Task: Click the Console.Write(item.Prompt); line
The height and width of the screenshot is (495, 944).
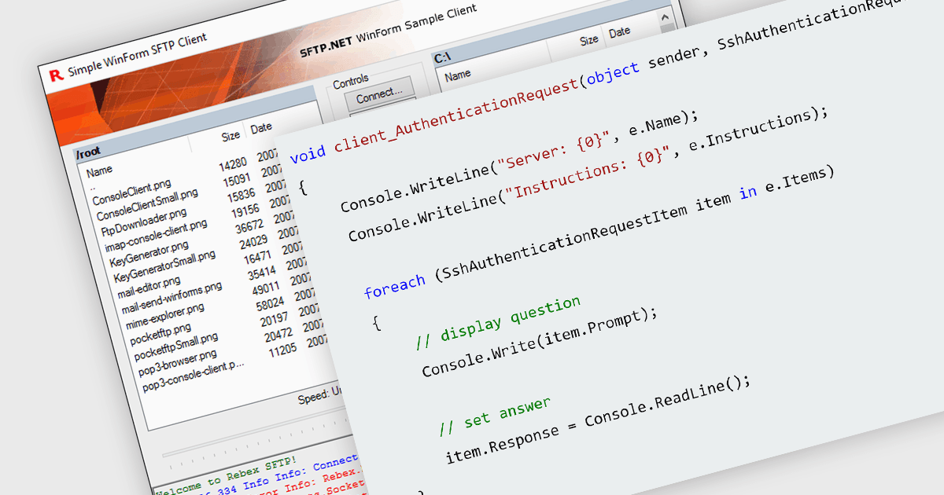Action: click(539, 342)
